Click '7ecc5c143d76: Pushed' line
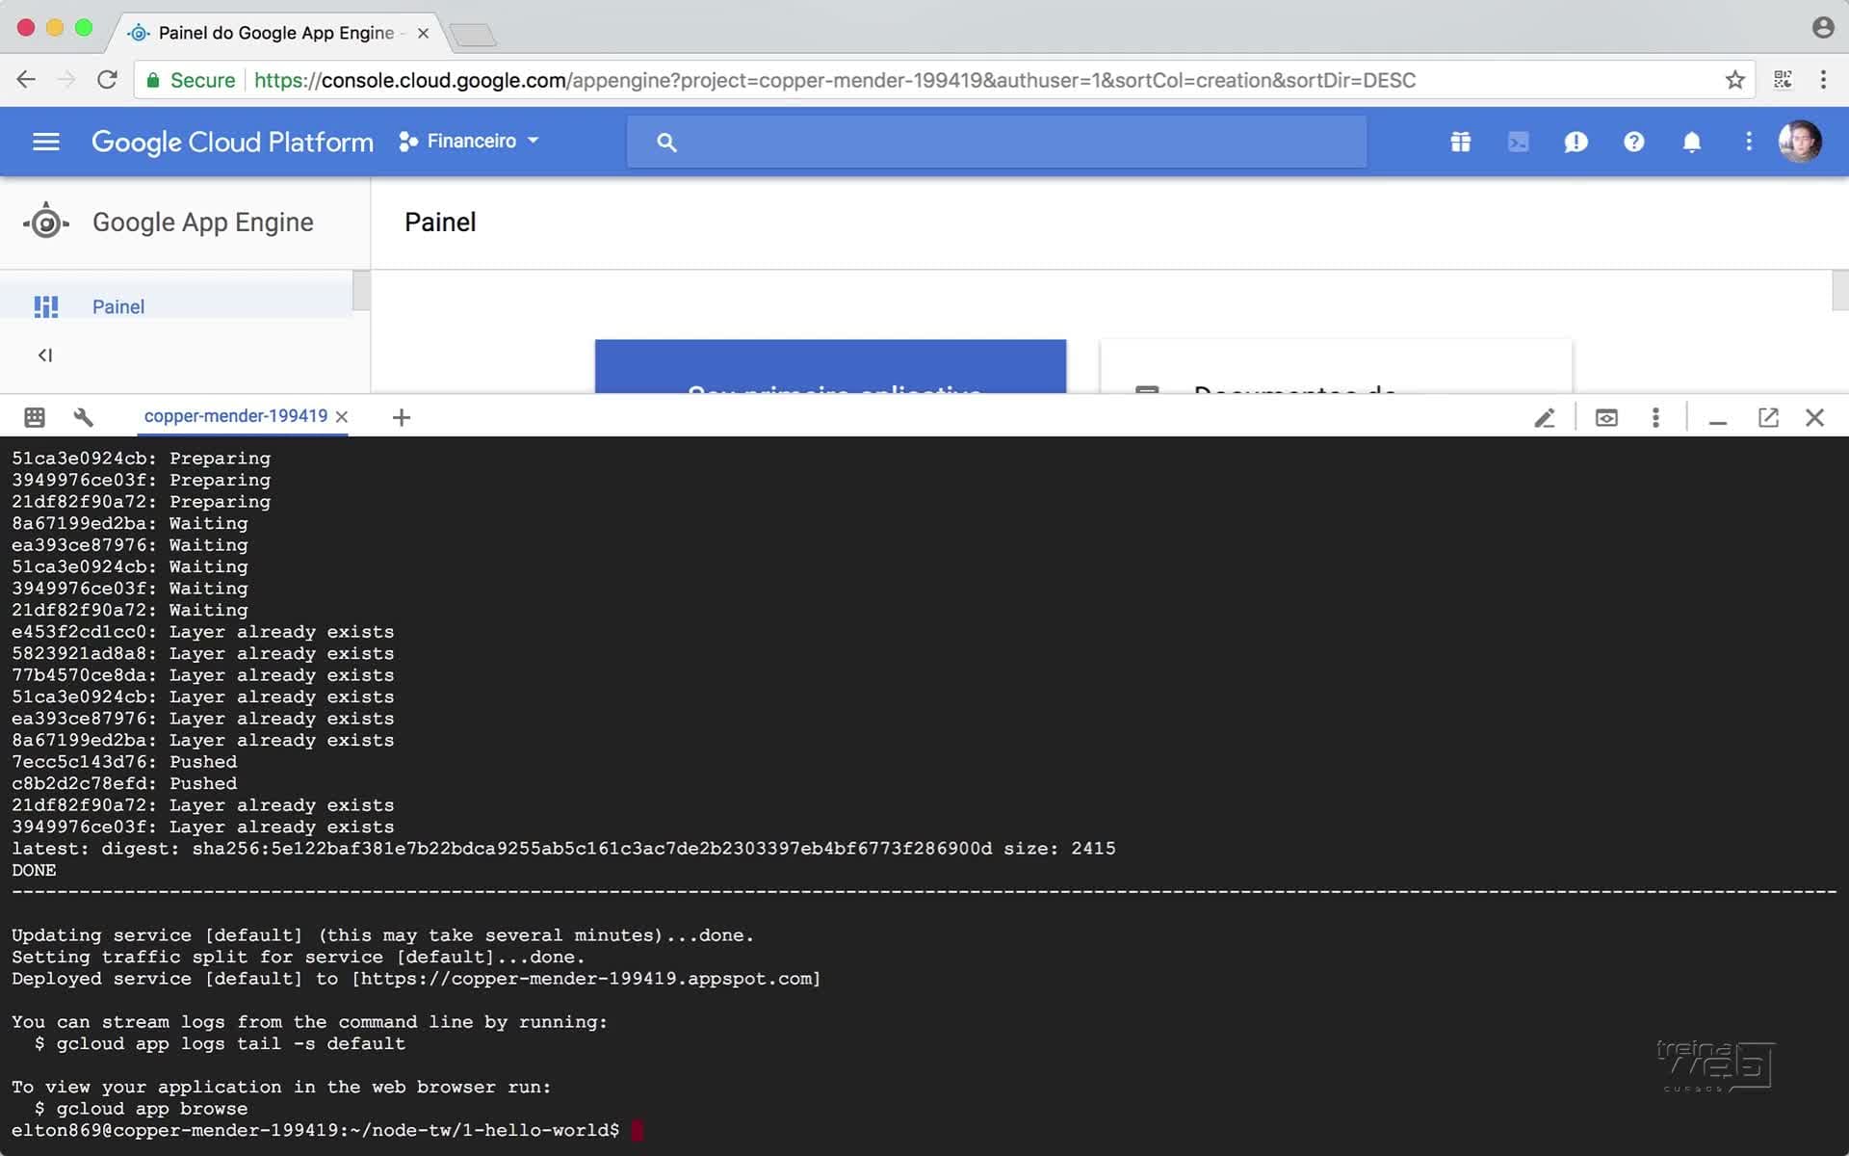The height and width of the screenshot is (1156, 1849). pyautogui.click(x=124, y=762)
